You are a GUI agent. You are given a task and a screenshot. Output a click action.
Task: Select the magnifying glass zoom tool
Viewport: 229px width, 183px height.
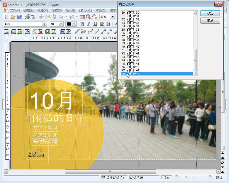[95, 17]
